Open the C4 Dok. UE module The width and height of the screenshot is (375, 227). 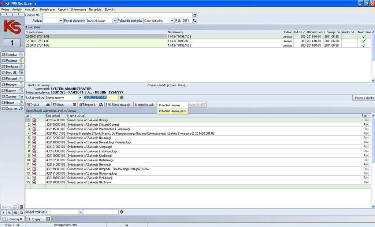[x=12, y=73]
